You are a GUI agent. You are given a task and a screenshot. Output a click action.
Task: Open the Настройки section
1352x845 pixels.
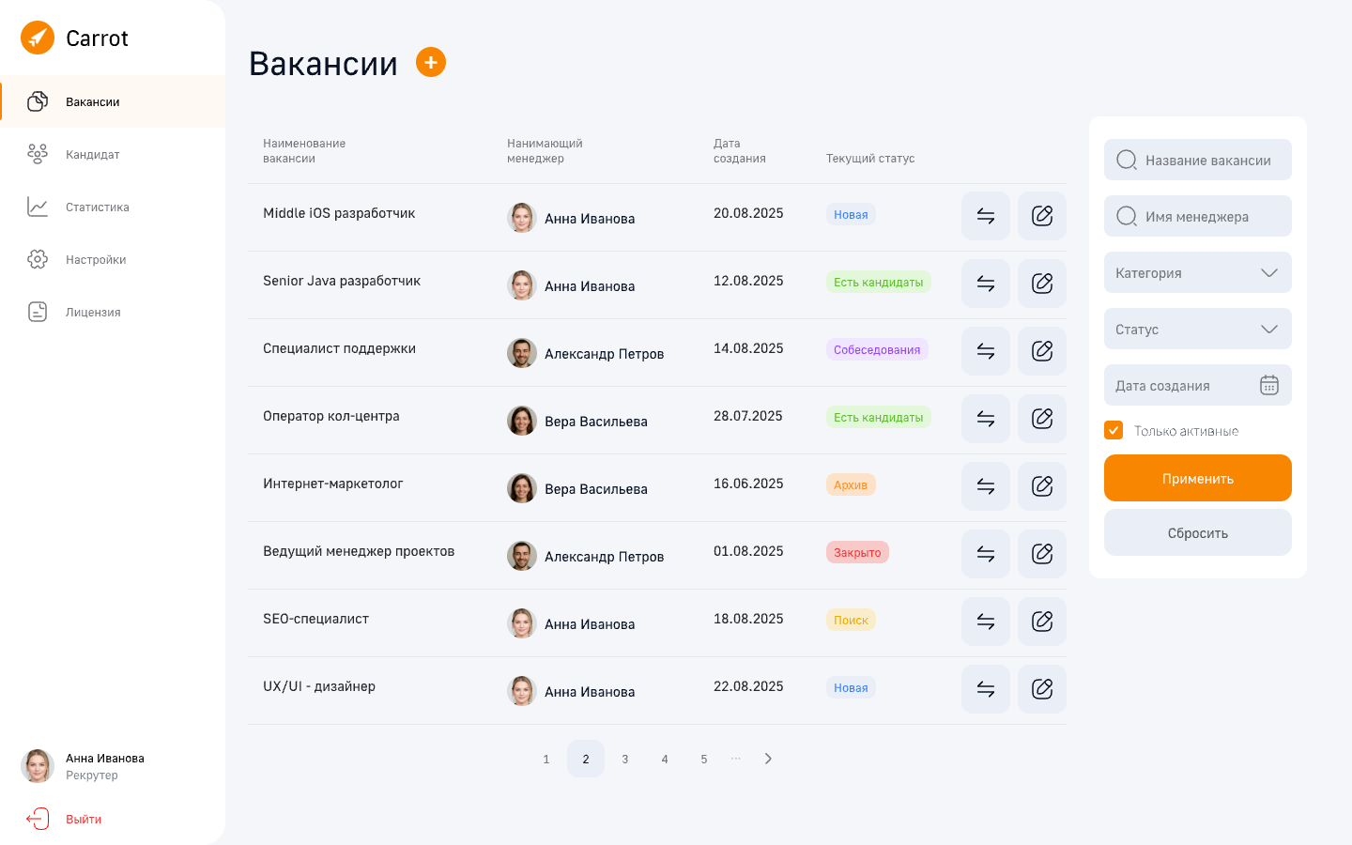(113, 259)
